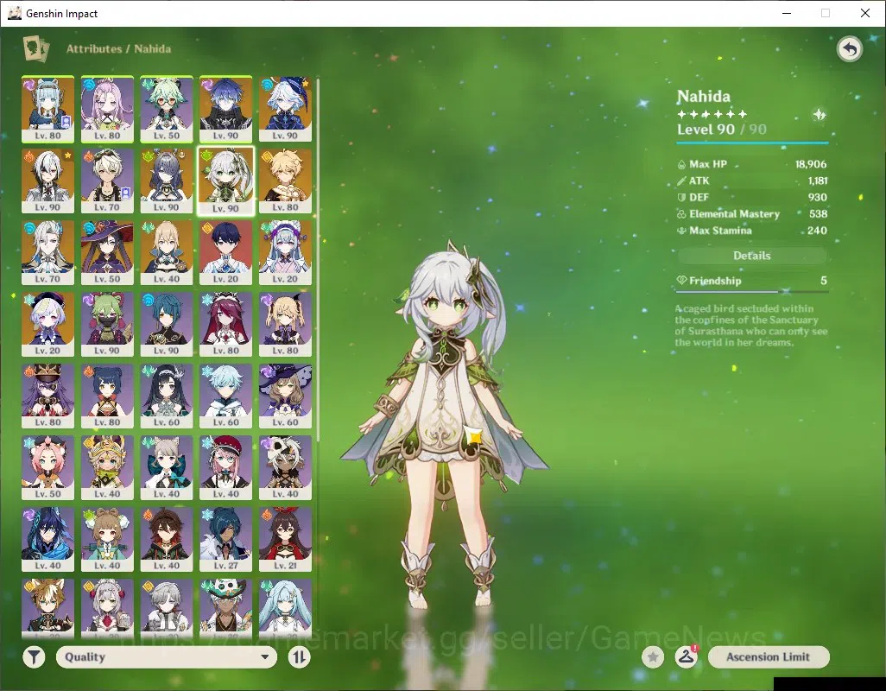The width and height of the screenshot is (886, 691).
Task: Select Gaming's portrait Lv. 40
Action: coord(167,540)
